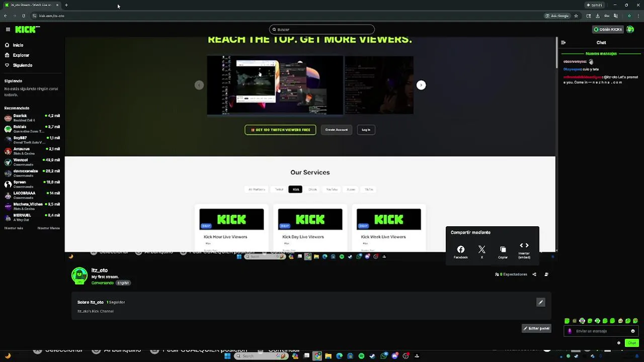Send message with green Chat button
This screenshot has width=644, height=362.
click(x=632, y=343)
